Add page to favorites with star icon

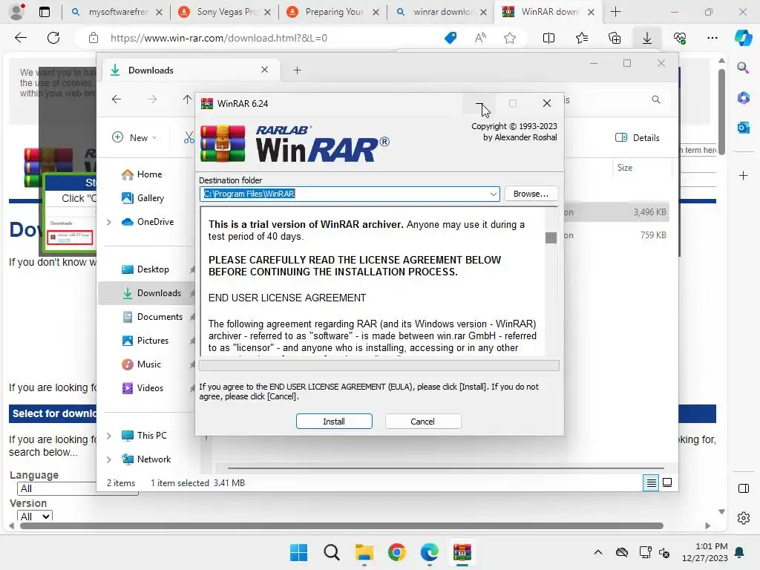[509, 38]
